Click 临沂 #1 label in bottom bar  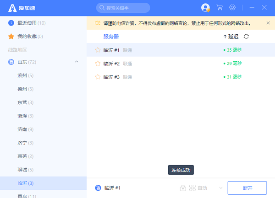(112, 188)
